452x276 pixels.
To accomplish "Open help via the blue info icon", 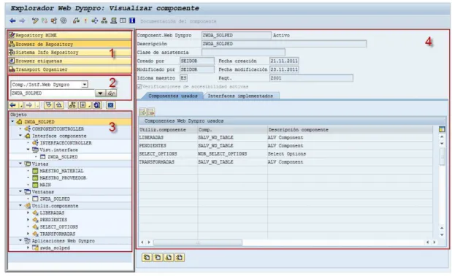I will [132, 20].
